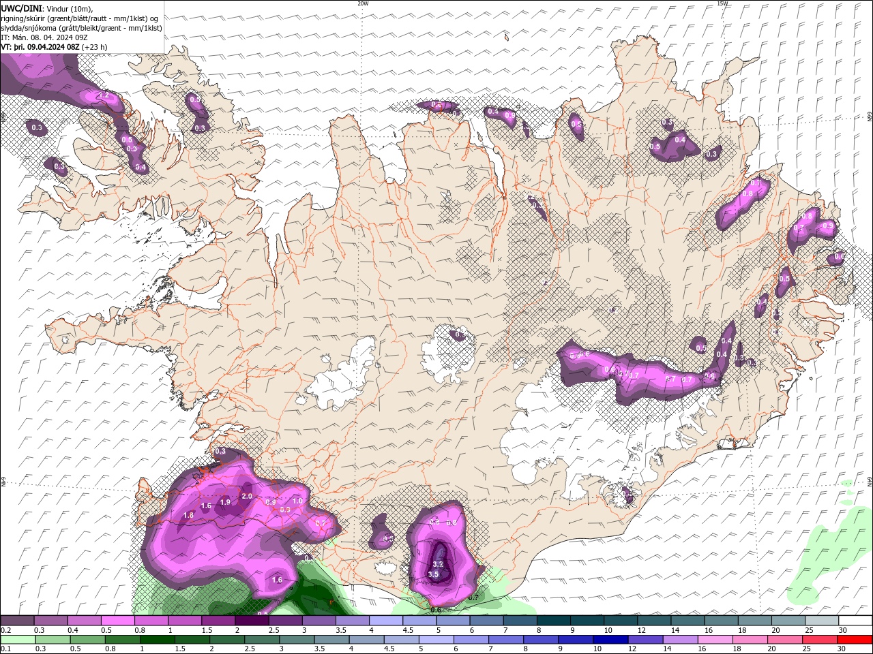Select the bottom legend swatch between 4 and 4.5
Screen dimensions: 873x654
366,639
